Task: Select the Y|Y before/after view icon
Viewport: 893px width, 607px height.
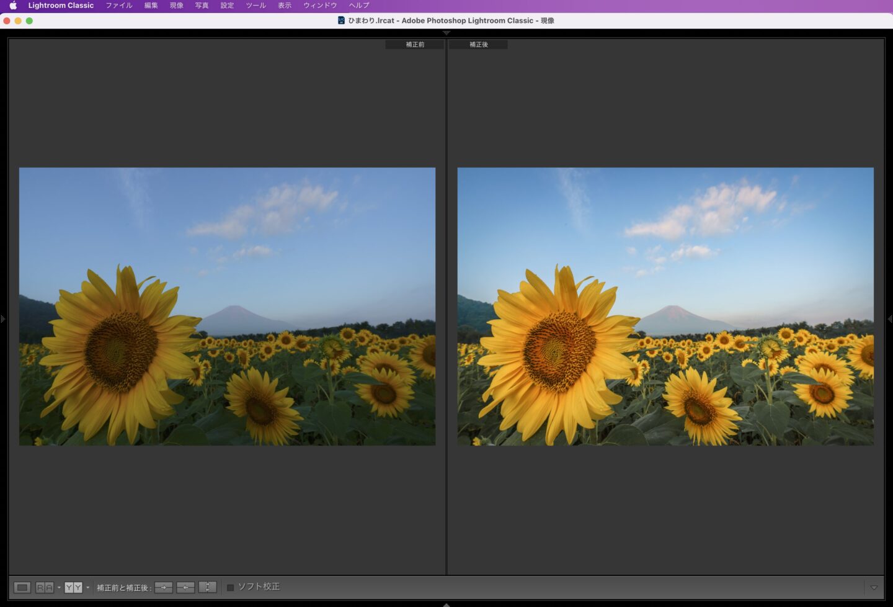Action: [x=73, y=587]
